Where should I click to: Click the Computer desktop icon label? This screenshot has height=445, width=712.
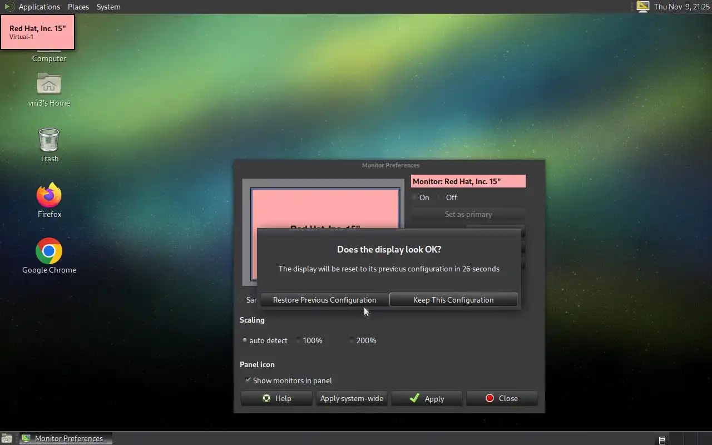pos(49,58)
